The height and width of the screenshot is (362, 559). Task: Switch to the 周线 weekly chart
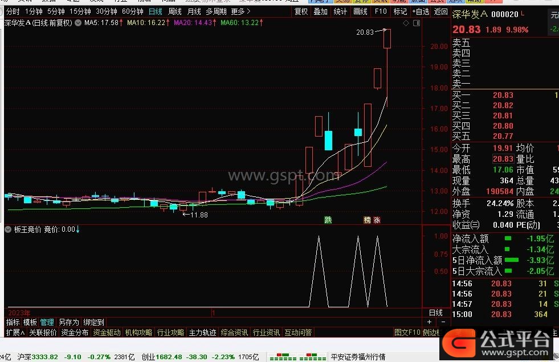pyautogui.click(x=175, y=12)
